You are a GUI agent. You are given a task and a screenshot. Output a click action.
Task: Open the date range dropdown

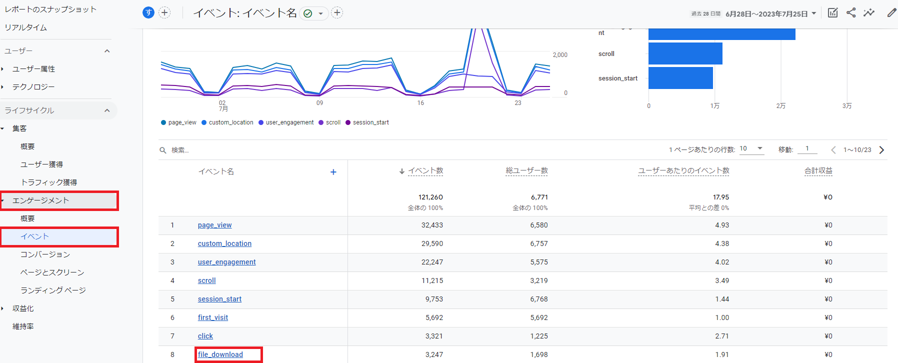(770, 13)
